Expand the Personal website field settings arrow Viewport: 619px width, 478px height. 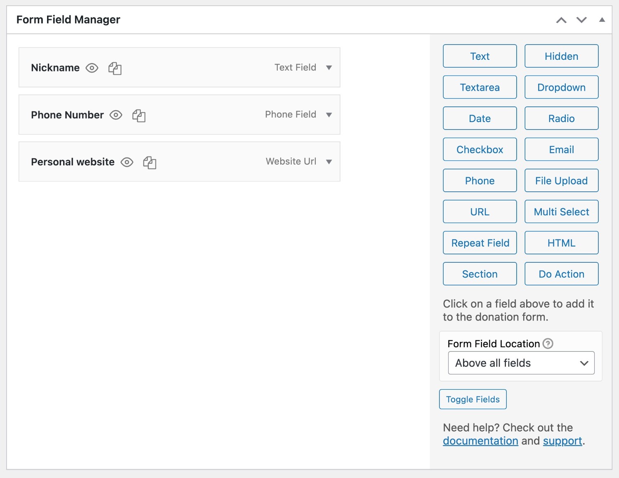[329, 162]
